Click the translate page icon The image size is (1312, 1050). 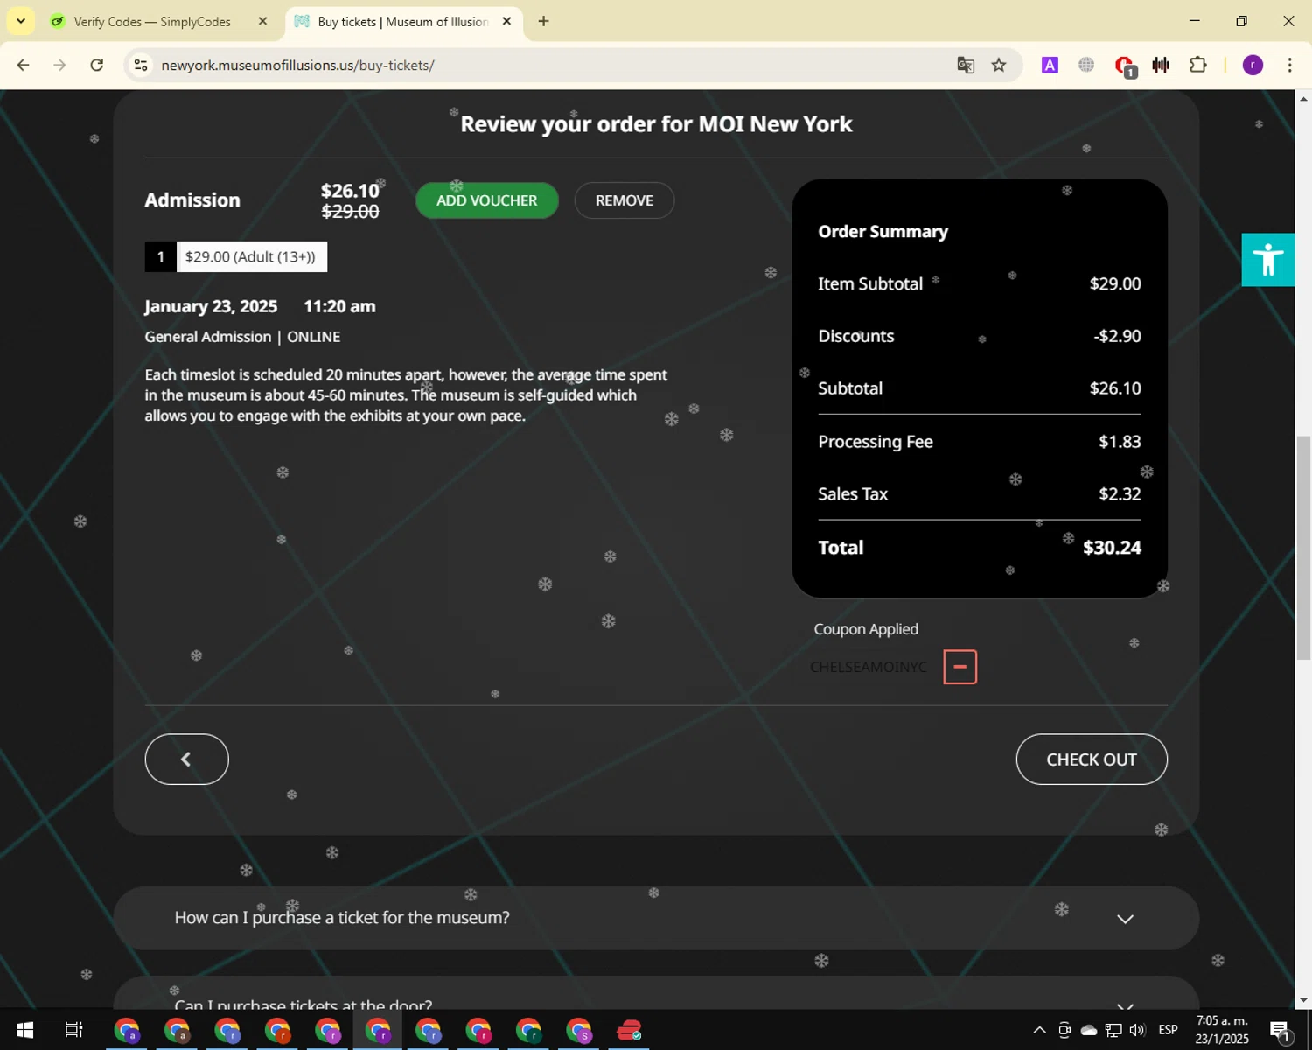coord(966,65)
